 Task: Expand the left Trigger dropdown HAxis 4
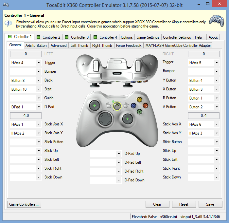39,63
